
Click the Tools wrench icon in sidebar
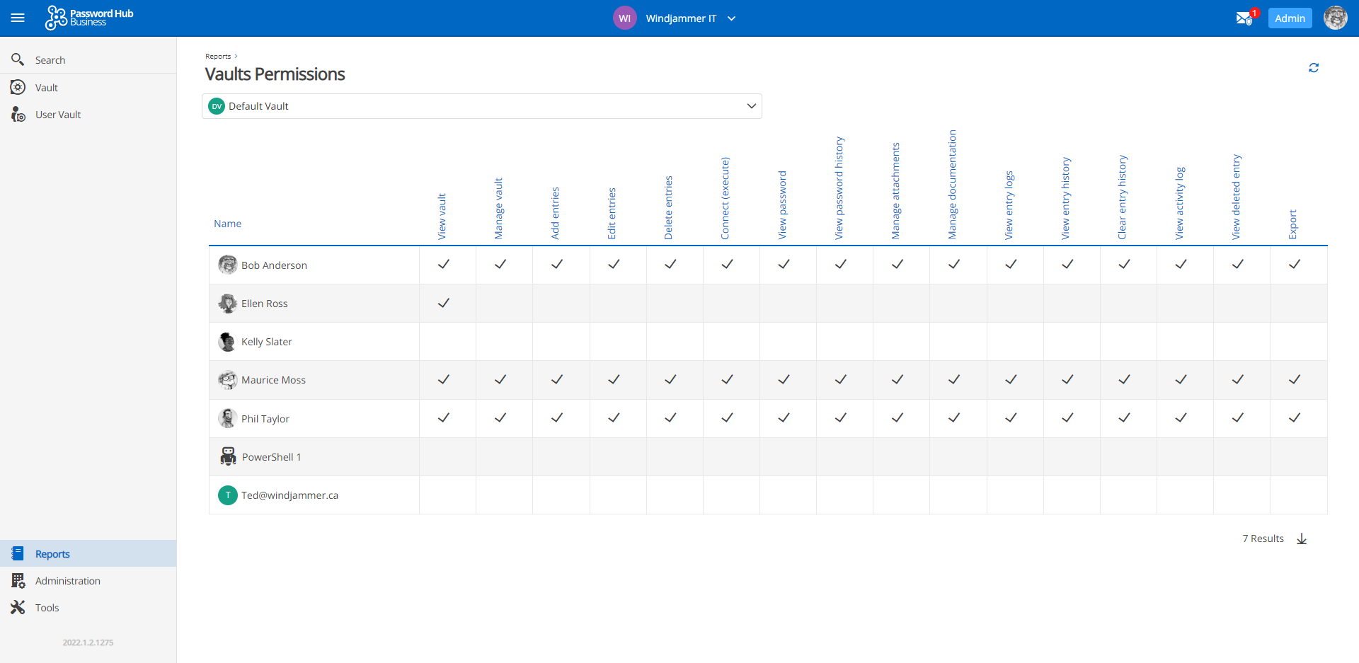click(18, 608)
